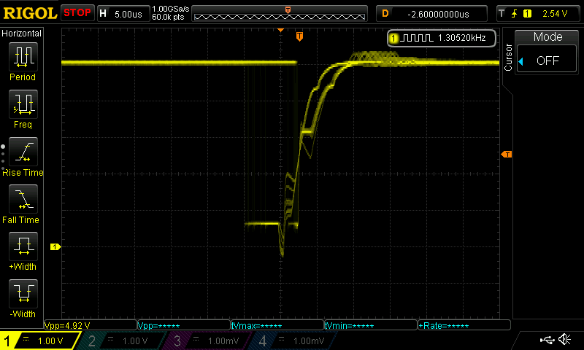Select the Freq measurement icon
The image size is (584, 350).
coord(23,104)
